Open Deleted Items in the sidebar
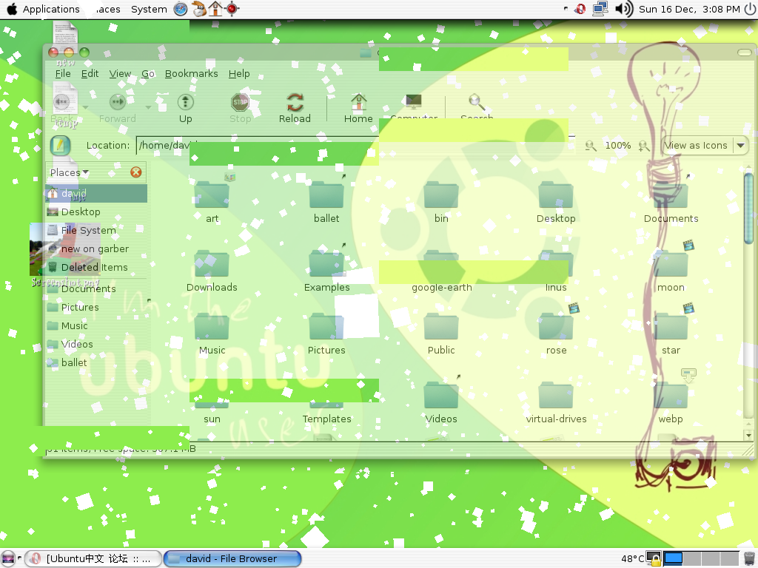 [96, 267]
